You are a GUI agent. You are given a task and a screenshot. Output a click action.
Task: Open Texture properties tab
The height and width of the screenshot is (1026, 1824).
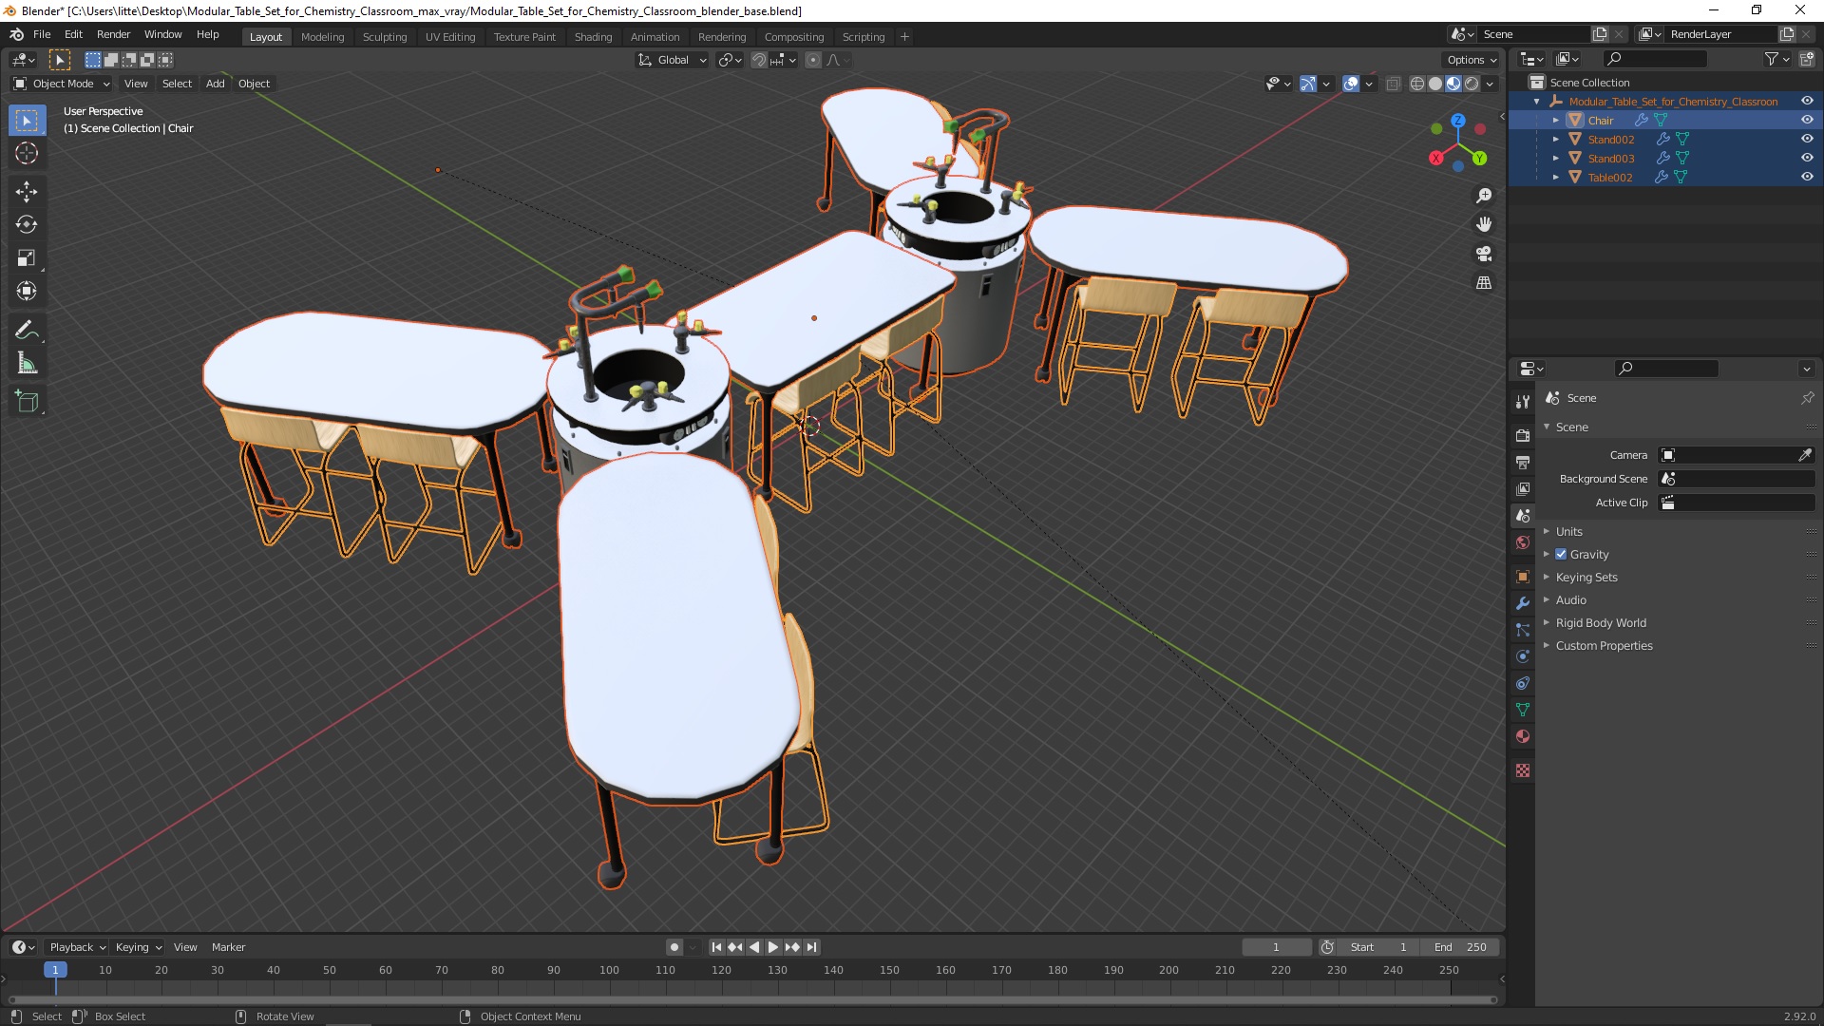pyautogui.click(x=1523, y=770)
